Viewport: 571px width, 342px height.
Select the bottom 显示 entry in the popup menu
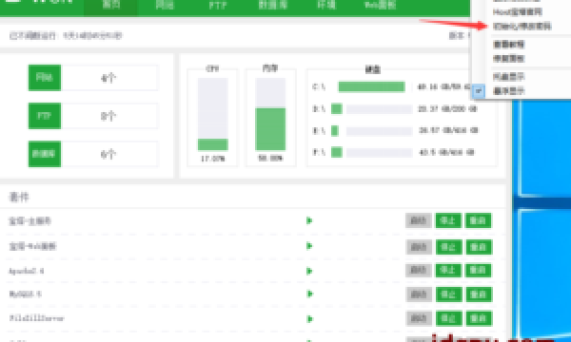coord(508,91)
